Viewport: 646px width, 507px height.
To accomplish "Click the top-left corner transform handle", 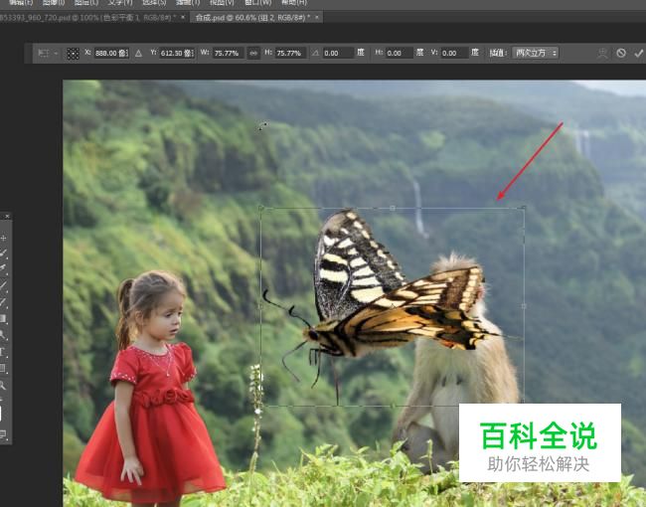I will click(x=260, y=208).
